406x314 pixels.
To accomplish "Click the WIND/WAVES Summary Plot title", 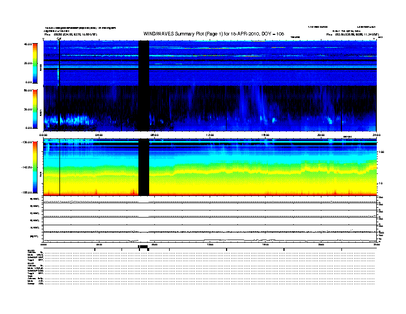I will pos(213,34).
